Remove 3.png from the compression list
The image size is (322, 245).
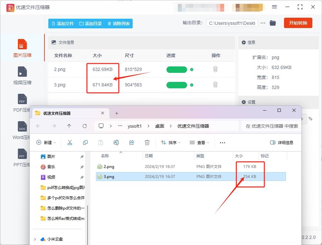pyautogui.click(x=215, y=85)
